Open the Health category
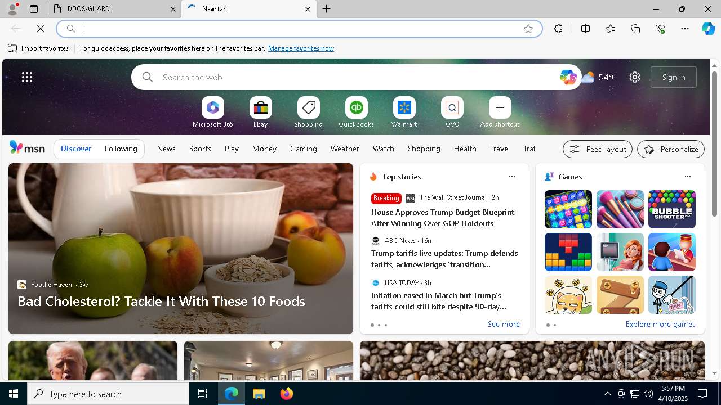This screenshot has width=721, height=405. point(465,148)
